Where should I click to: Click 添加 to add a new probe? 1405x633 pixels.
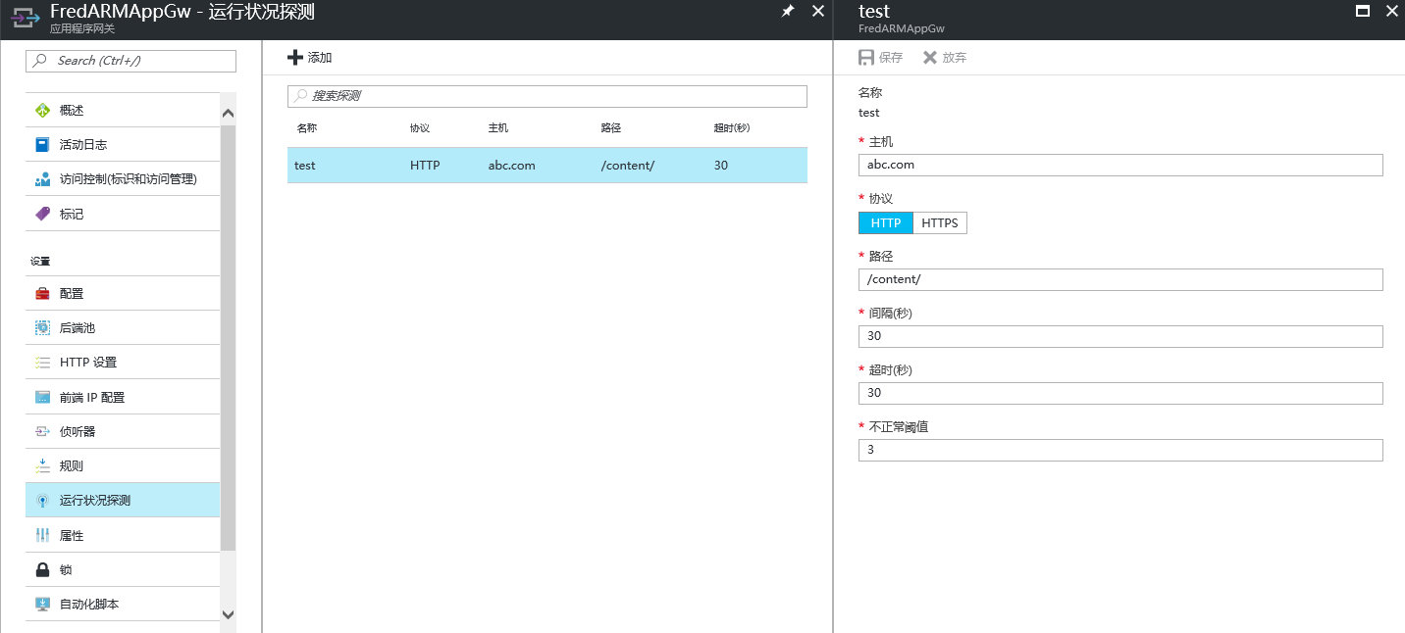coord(310,58)
